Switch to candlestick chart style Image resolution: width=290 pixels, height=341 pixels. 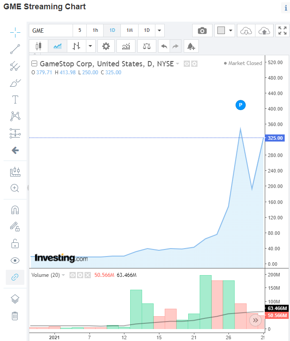tap(39, 46)
